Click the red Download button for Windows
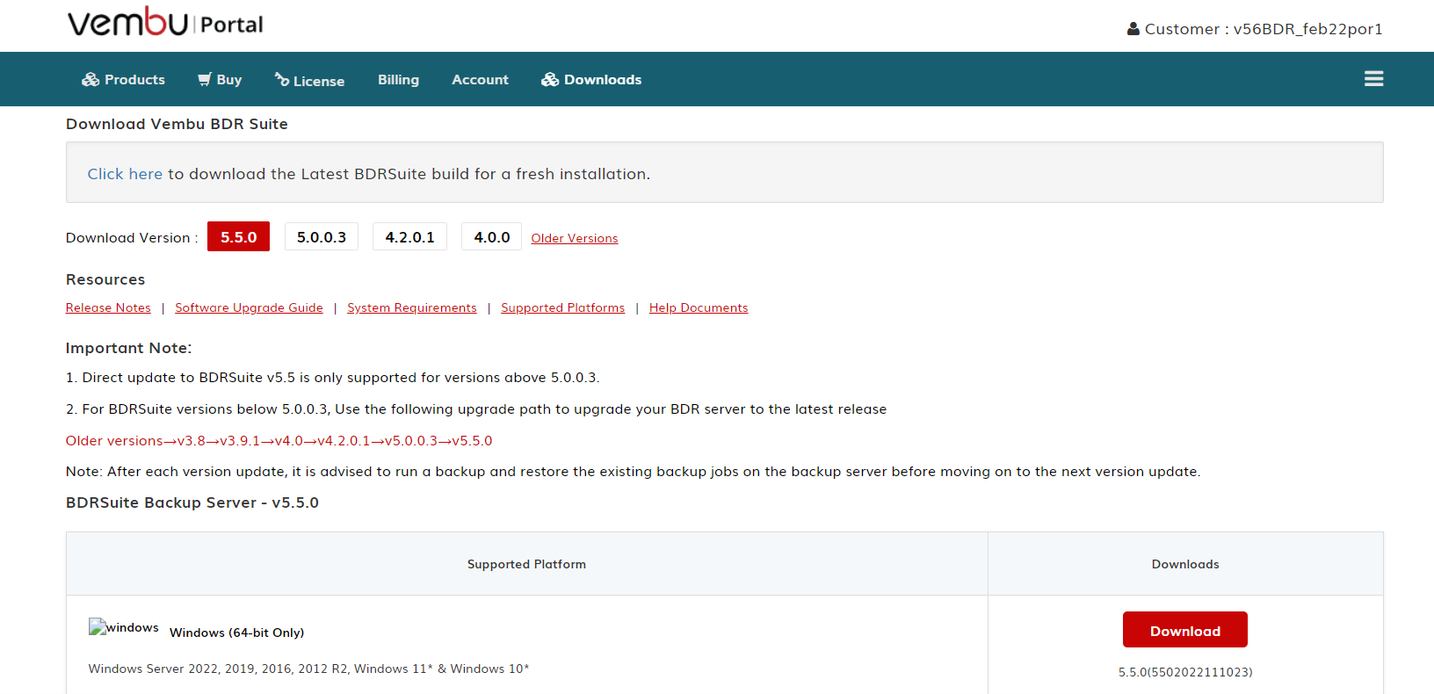 pos(1185,630)
